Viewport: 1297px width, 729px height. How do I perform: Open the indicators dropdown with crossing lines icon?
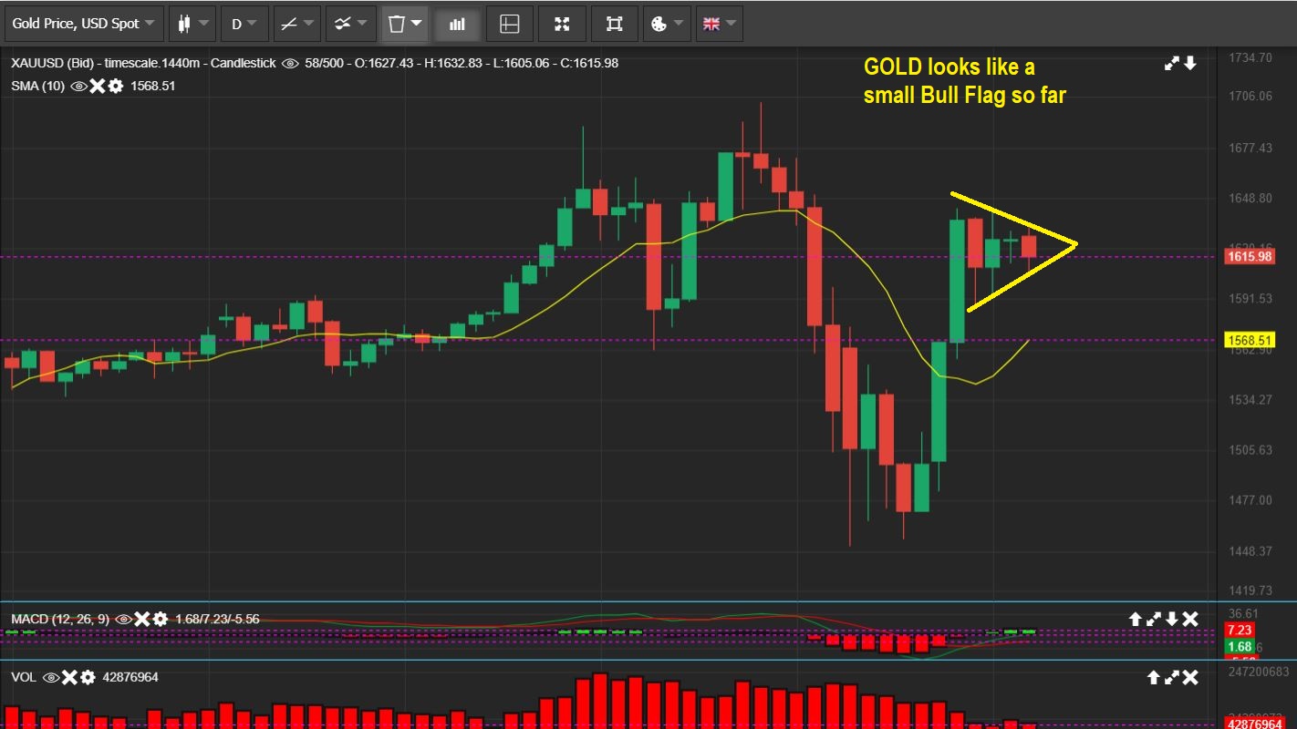[x=351, y=24]
